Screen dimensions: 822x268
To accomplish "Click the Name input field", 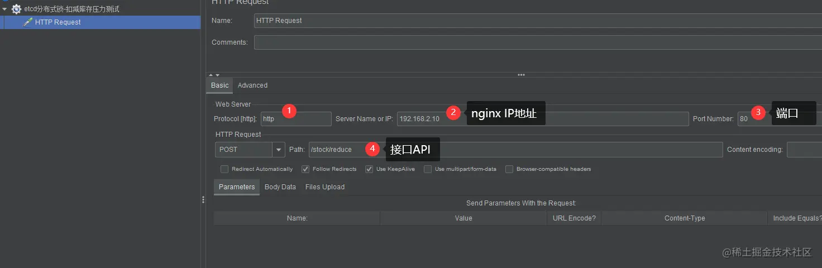I will [x=538, y=21].
